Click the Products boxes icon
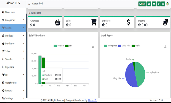The width and height of the screenshot is (171, 103). click(x=3, y=36)
